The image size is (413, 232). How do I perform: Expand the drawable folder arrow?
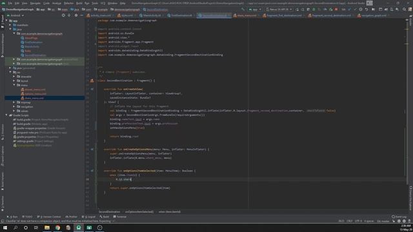(x=14, y=77)
